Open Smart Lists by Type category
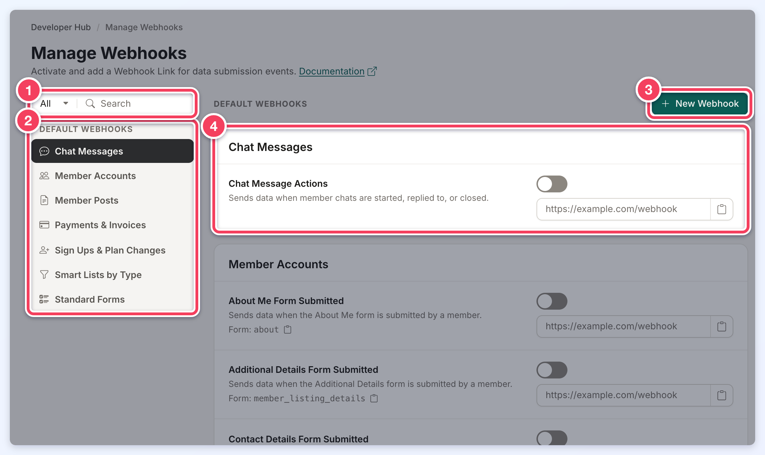765x455 pixels. [x=112, y=275]
